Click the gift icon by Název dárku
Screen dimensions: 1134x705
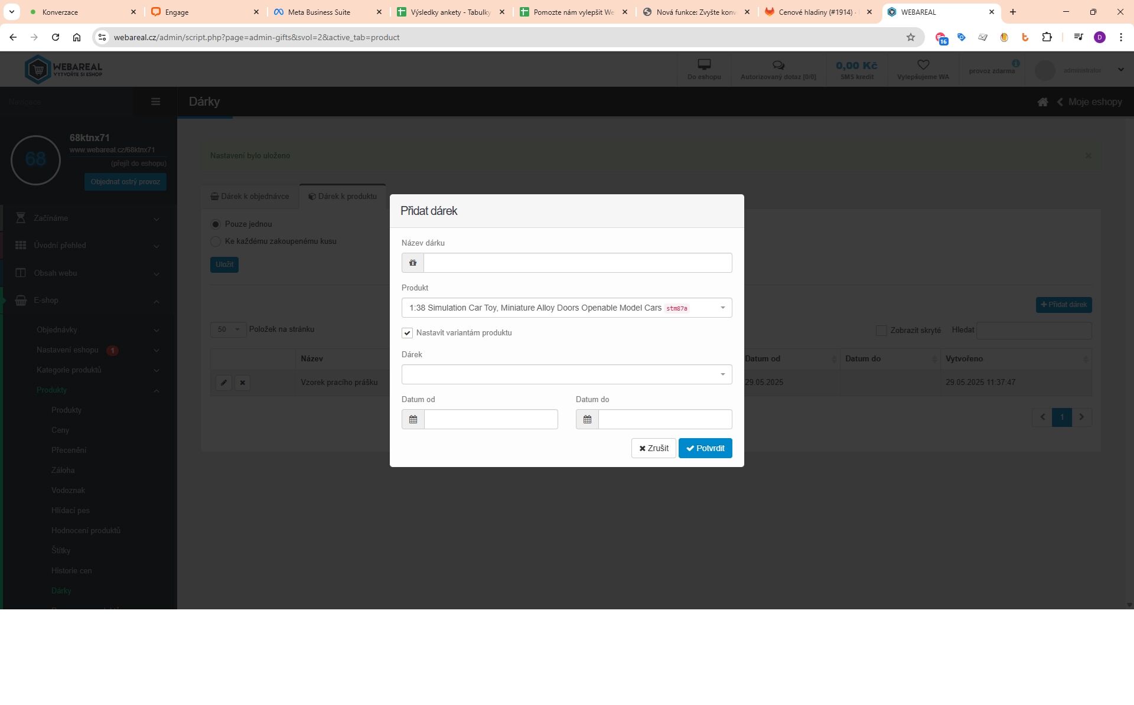[413, 263]
